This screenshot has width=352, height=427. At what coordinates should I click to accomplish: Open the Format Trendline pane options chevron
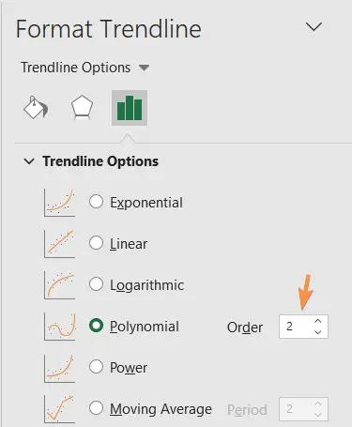point(314,27)
